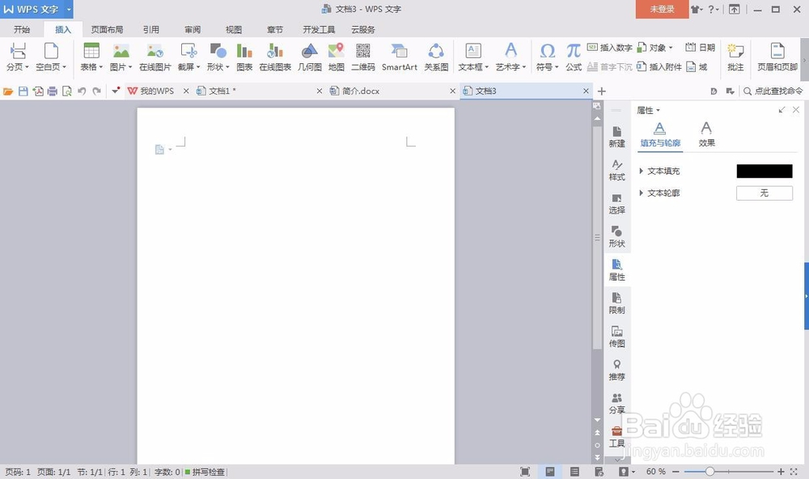809x479 pixels.
Task: Select page layout view in status bar
Action: click(x=550, y=471)
